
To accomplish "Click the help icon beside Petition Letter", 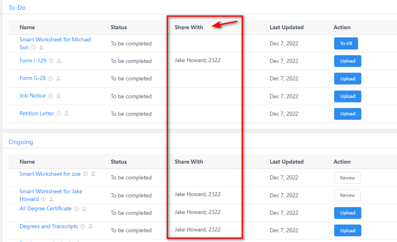I will [x=58, y=114].
